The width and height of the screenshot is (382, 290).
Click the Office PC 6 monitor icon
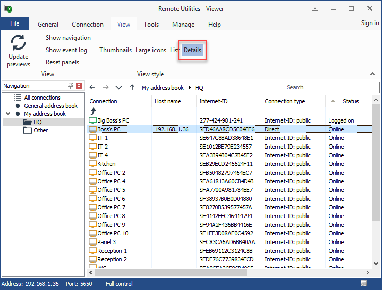coord(93,199)
